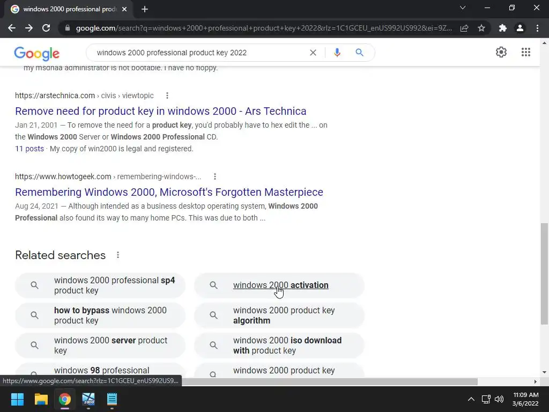The height and width of the screenshot is (412, 549).
Task: Bookmark this page with the star
Action: point(481,28)
